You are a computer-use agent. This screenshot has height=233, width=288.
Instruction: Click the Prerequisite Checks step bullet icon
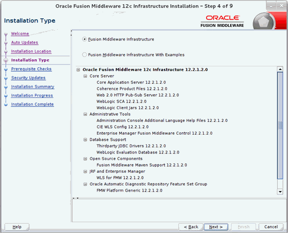[x=6, y=69]
